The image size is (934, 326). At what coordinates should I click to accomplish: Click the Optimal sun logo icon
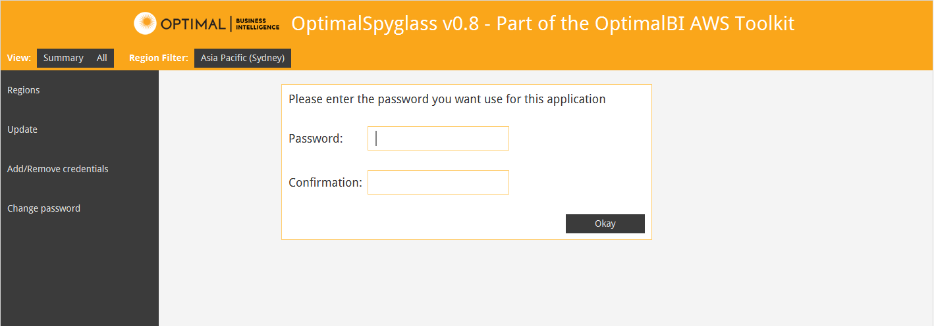145,24
